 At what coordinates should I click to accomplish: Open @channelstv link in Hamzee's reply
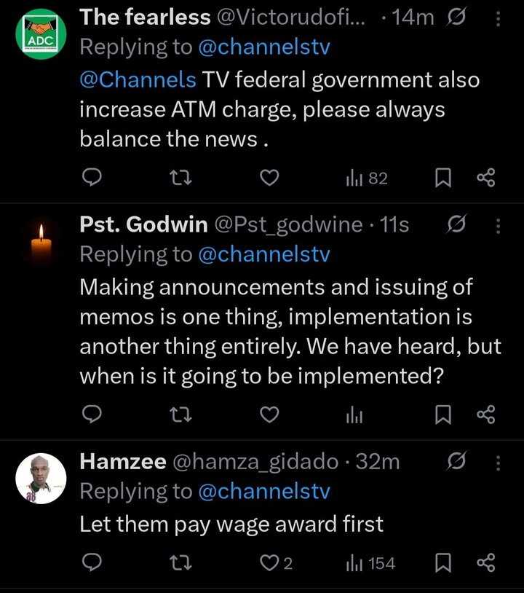(x=264, y=492)
